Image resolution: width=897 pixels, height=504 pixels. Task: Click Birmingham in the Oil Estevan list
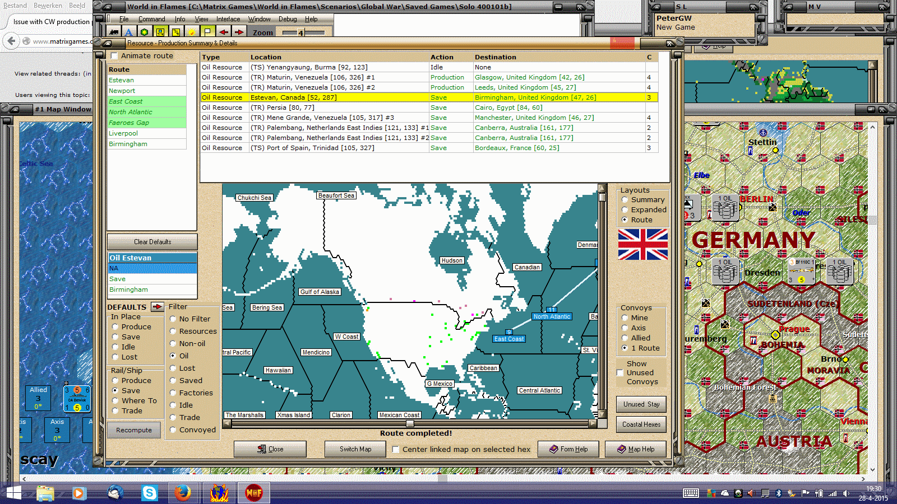[152, 290]
